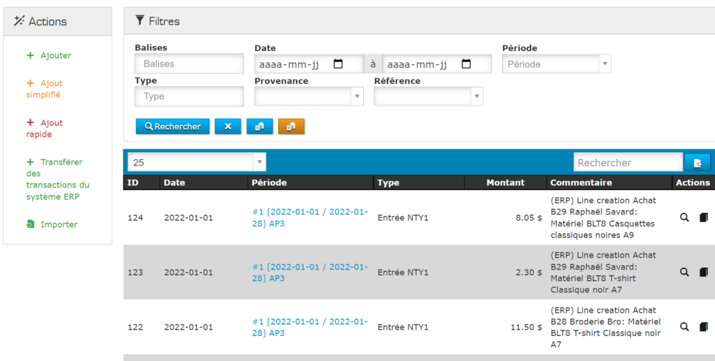Click the copy icon for row 122
The image size is (715, 361).
[x=704, y=327]
